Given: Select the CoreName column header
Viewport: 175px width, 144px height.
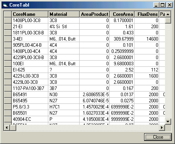Looking at the screenshot, I should (x=30, y=14).
